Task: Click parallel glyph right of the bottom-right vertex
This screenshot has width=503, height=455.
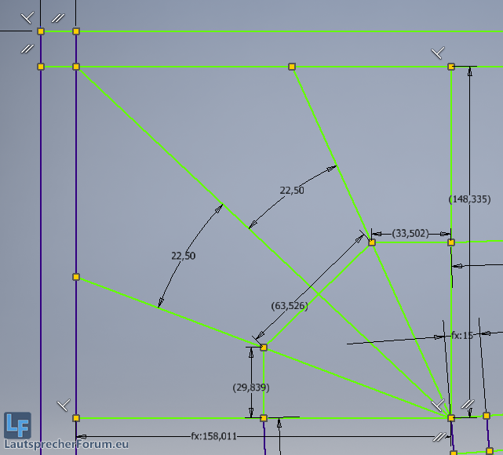Action: (467, 405)
